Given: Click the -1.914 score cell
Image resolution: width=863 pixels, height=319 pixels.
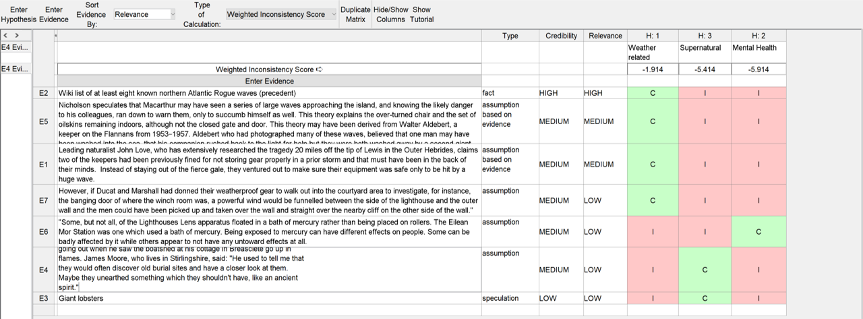Looking at the screenshot, I should 652,69.
